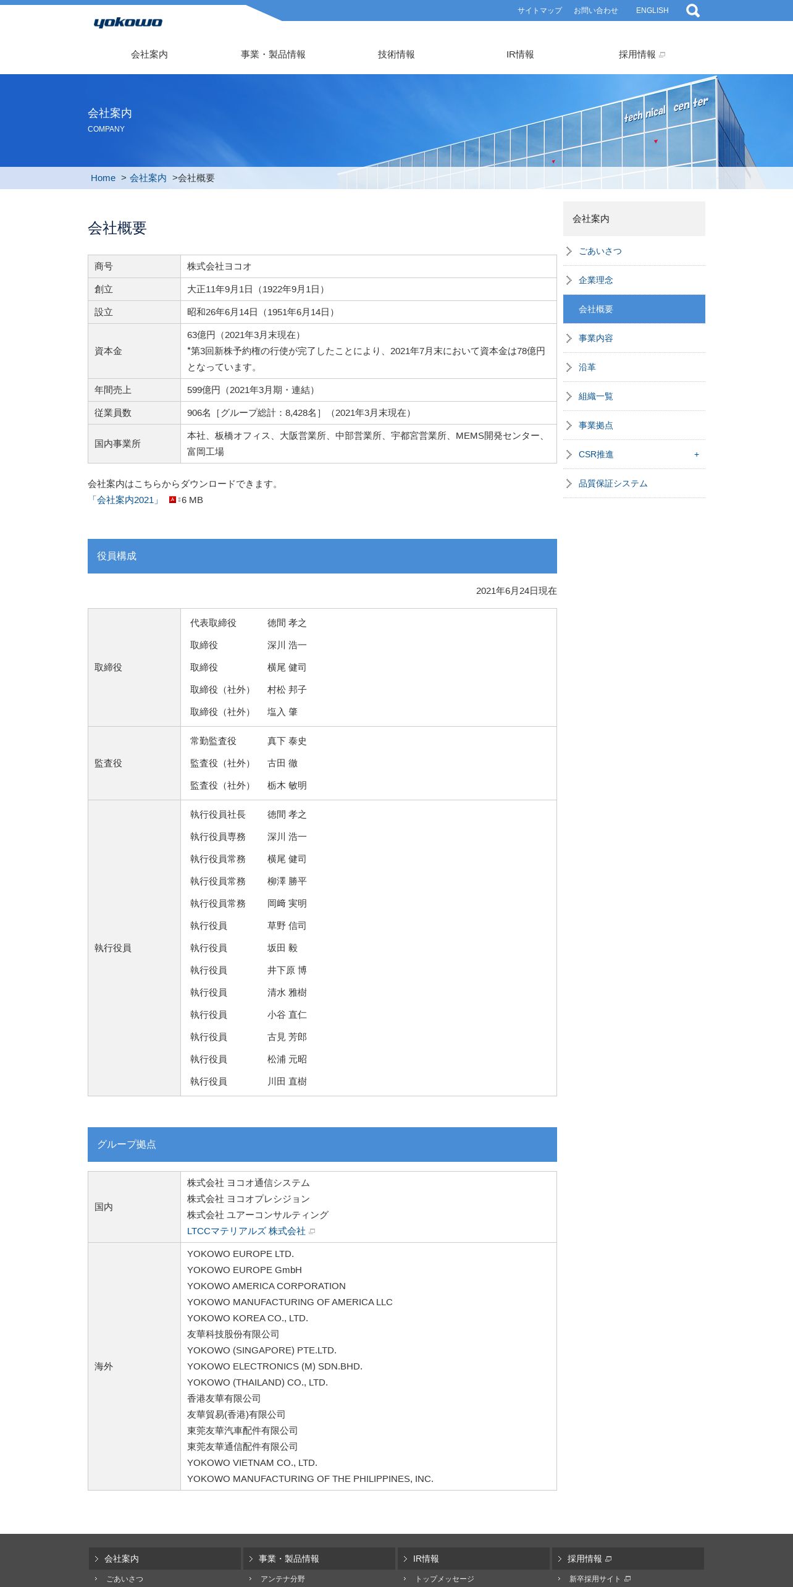793x1587 pixels.
Task: Expand the CSR推進 plus sign
Action: tap(697, 454)
